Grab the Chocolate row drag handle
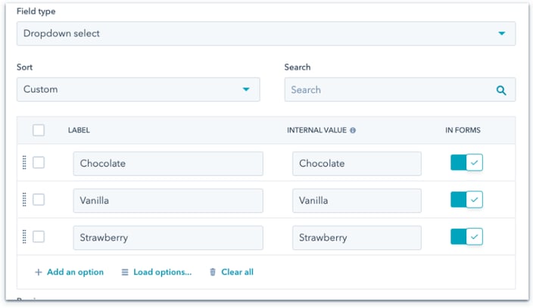This screenshot has height=308, width=533. (x=24, y=163)
